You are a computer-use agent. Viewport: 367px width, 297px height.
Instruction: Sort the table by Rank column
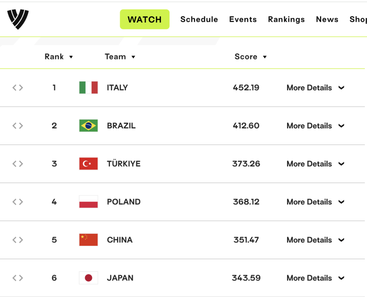(x=59, y=57)
